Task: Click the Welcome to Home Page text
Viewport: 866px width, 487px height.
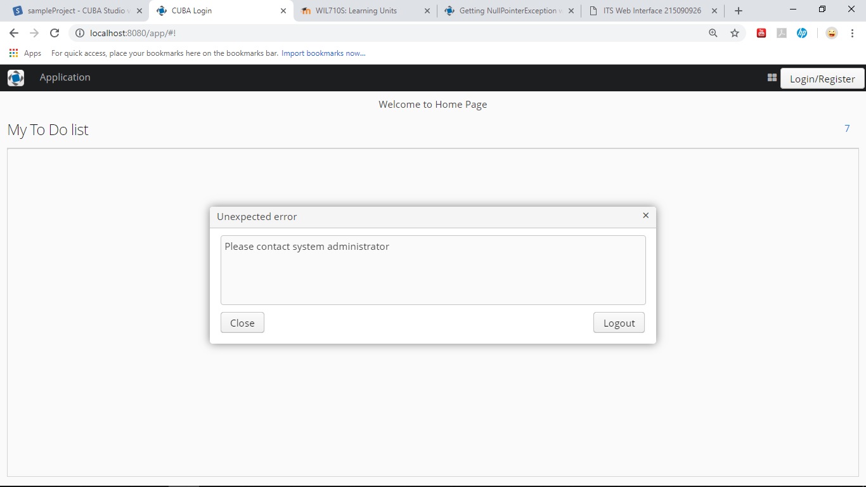Action: 433,105
